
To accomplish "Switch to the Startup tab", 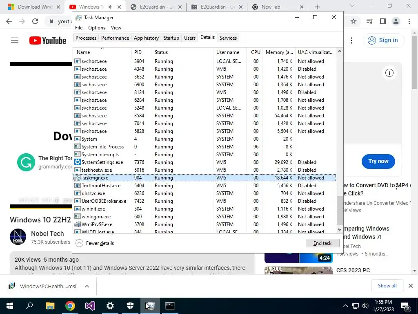I will click(171, 38).
